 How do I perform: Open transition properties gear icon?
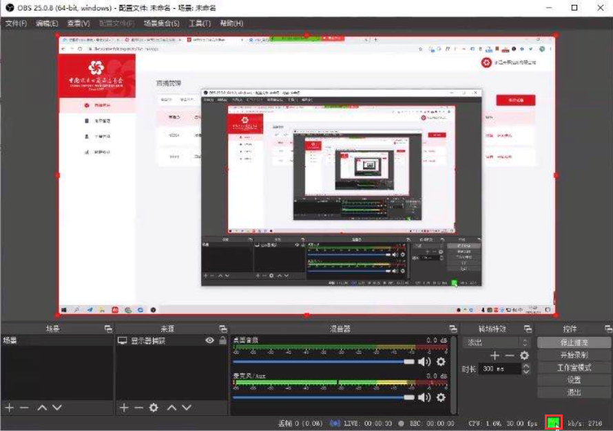pyautogui.click(x=524, y=355)
